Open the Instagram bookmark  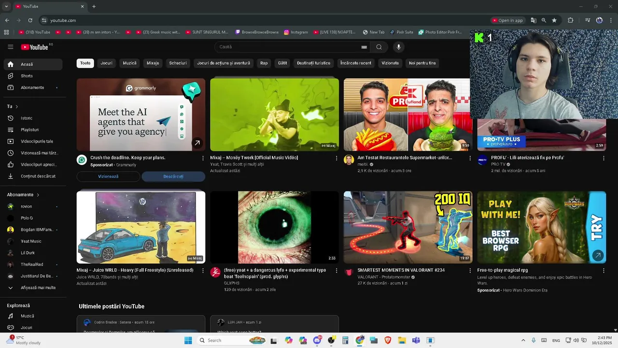click(x=295, y=32)
